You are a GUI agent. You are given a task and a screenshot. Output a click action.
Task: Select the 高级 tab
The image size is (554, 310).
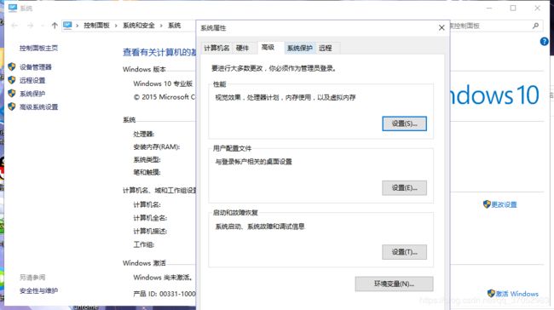point(268,48)
